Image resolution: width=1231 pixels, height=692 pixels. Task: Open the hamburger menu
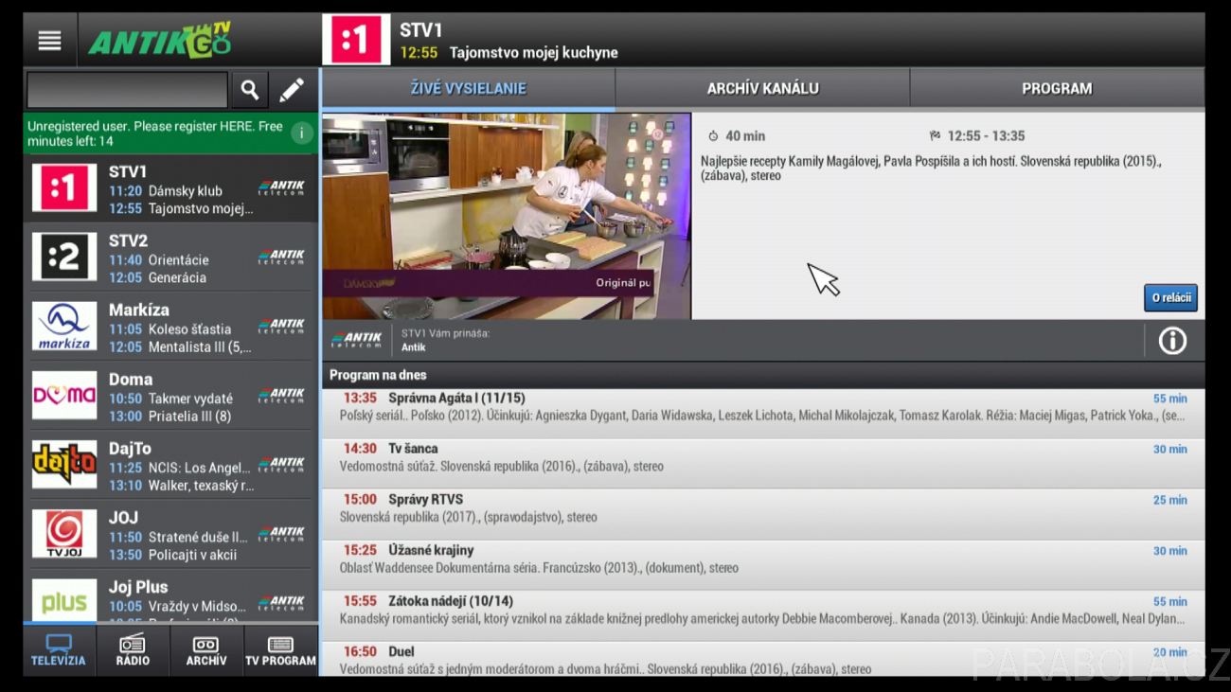[x=49, y=41]
